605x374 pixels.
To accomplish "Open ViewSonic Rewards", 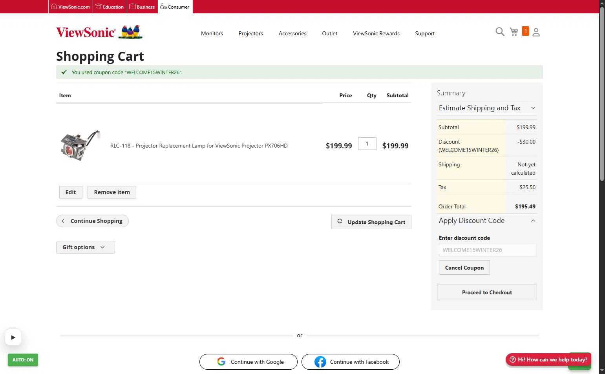I will point(376,33).
